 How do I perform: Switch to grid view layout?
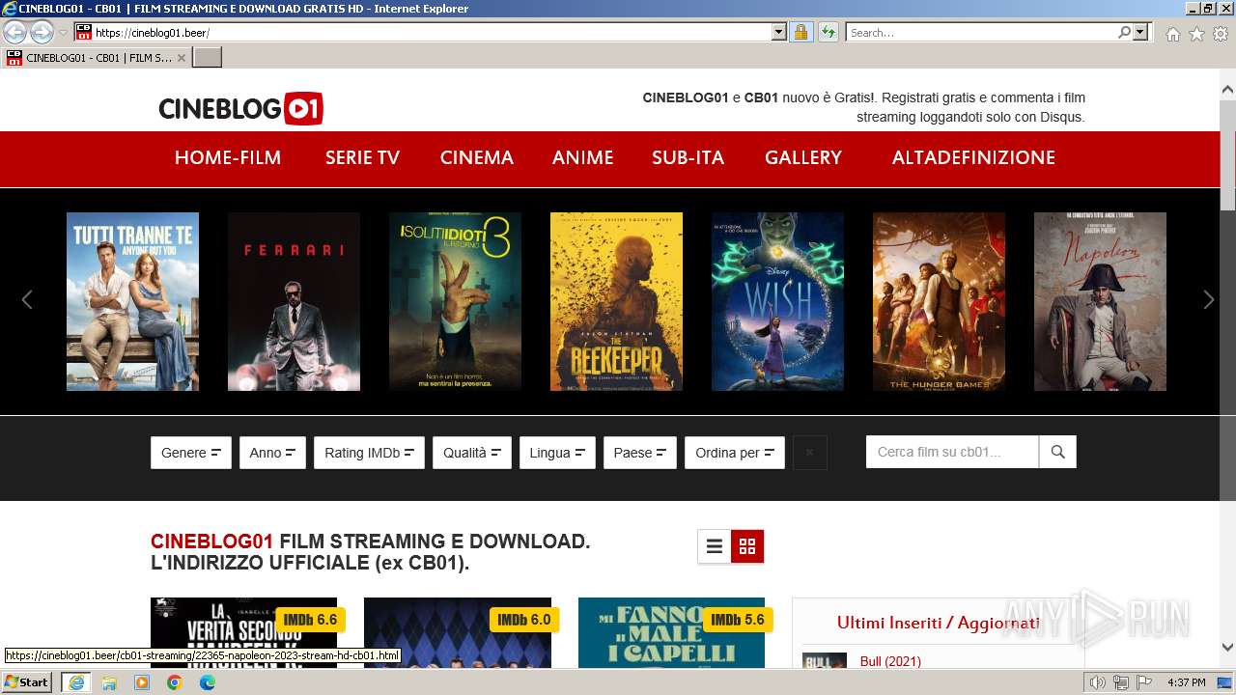pos(747,546)
